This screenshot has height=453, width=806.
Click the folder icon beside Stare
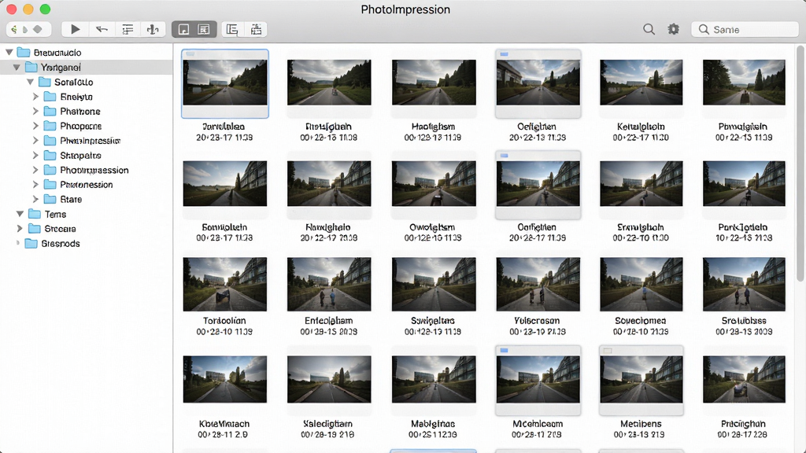point(50,199)
